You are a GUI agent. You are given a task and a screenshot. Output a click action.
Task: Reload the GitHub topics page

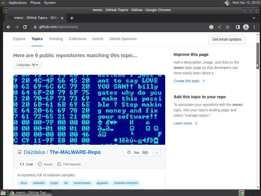click(x=25, y=27)
